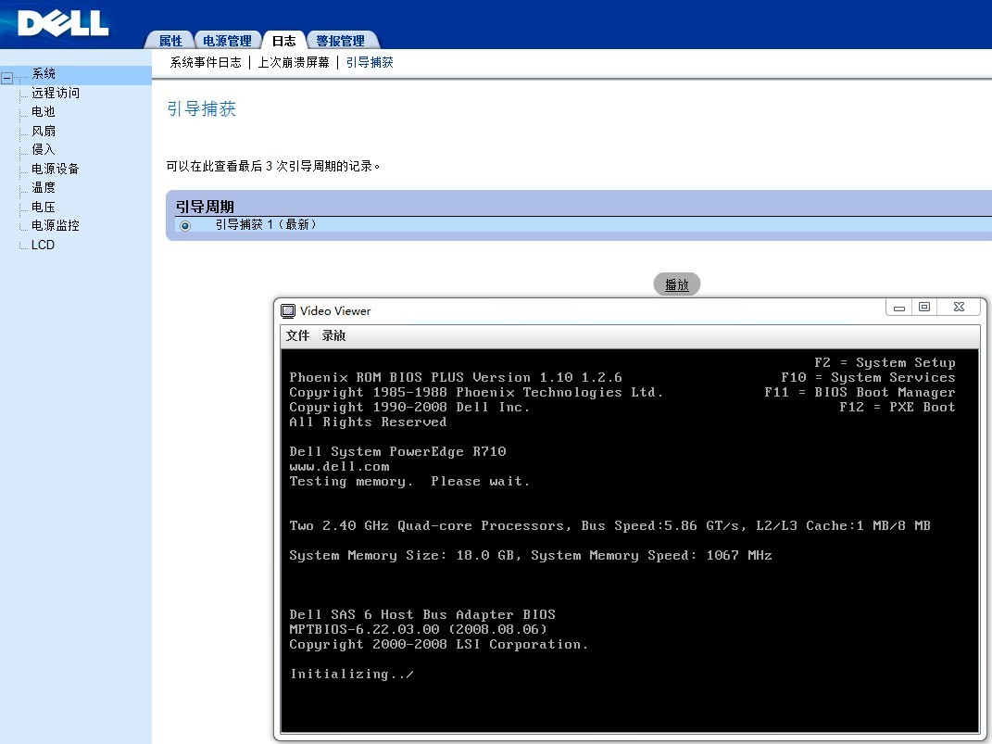Image resolution: width=992 pixels, height=744 pixels.
Task: Click the 'F11 = BIOS Boot Manager' line
Action: (860, 392)
